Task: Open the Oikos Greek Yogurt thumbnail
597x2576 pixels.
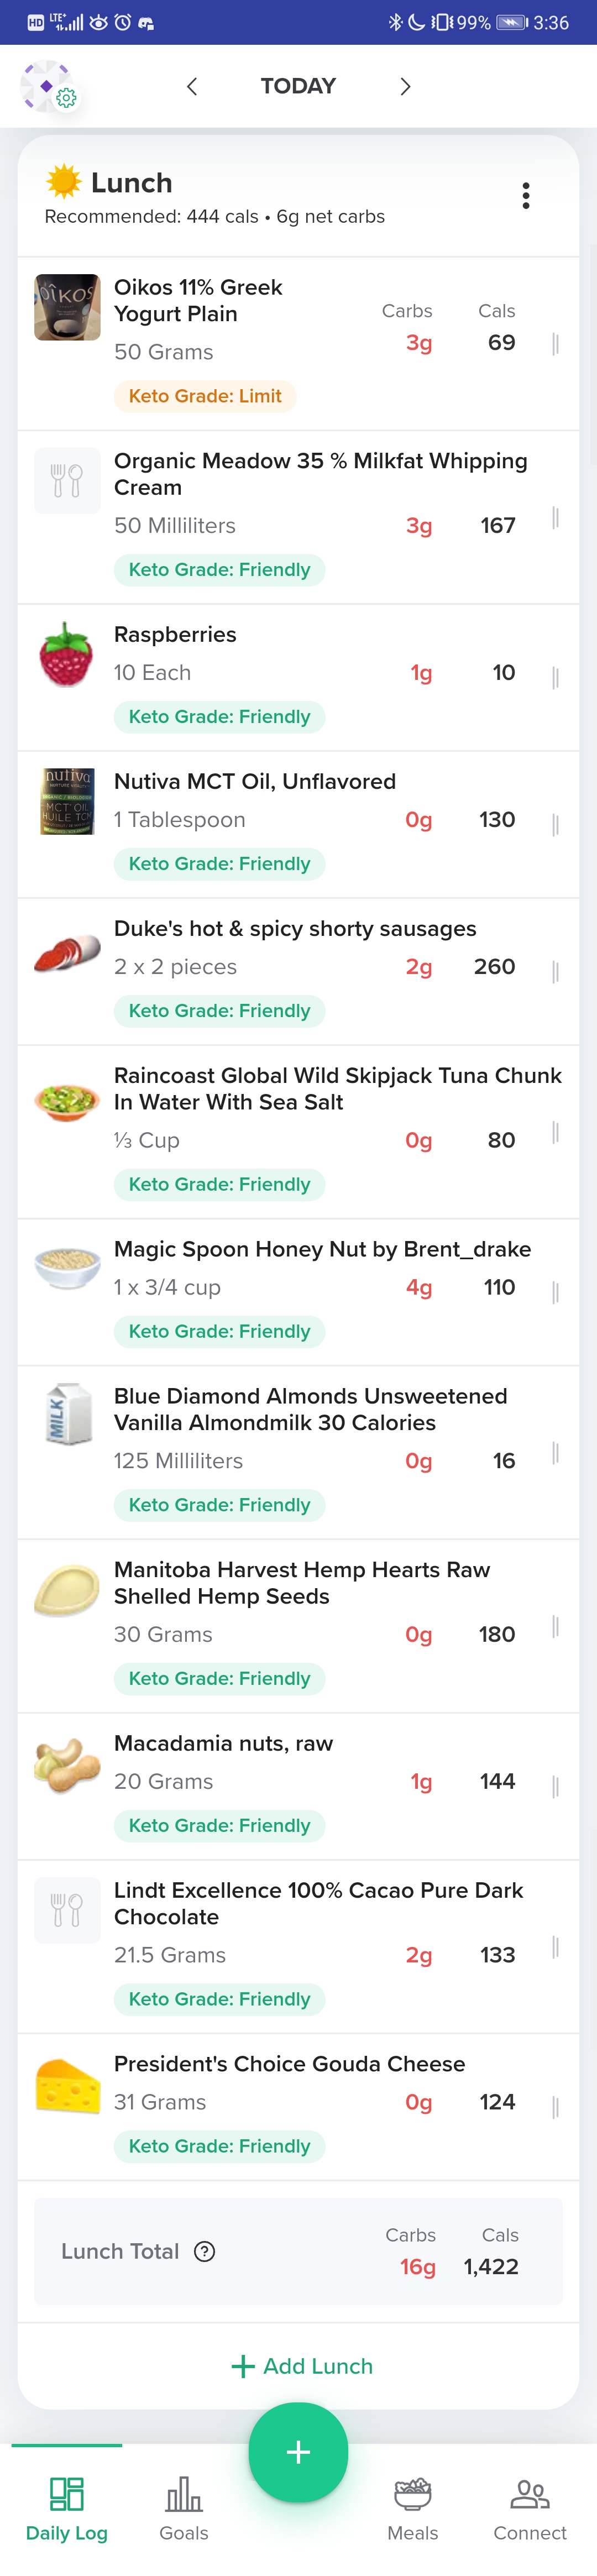Action: [67, 307]
